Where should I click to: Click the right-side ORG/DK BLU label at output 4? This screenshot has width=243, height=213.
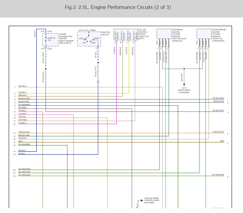pos(218,132)
